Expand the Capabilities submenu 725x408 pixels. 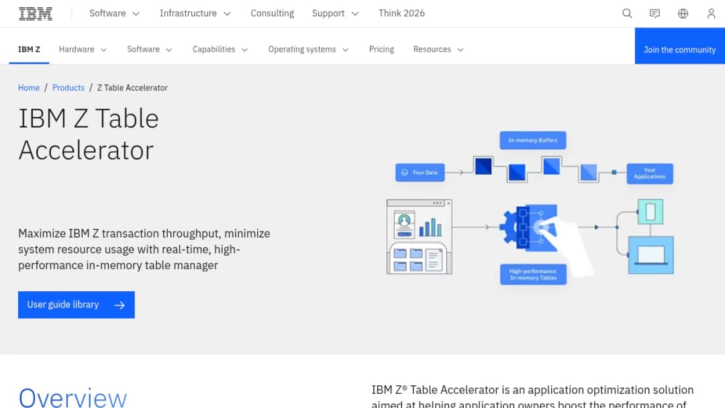click(220, 50)
